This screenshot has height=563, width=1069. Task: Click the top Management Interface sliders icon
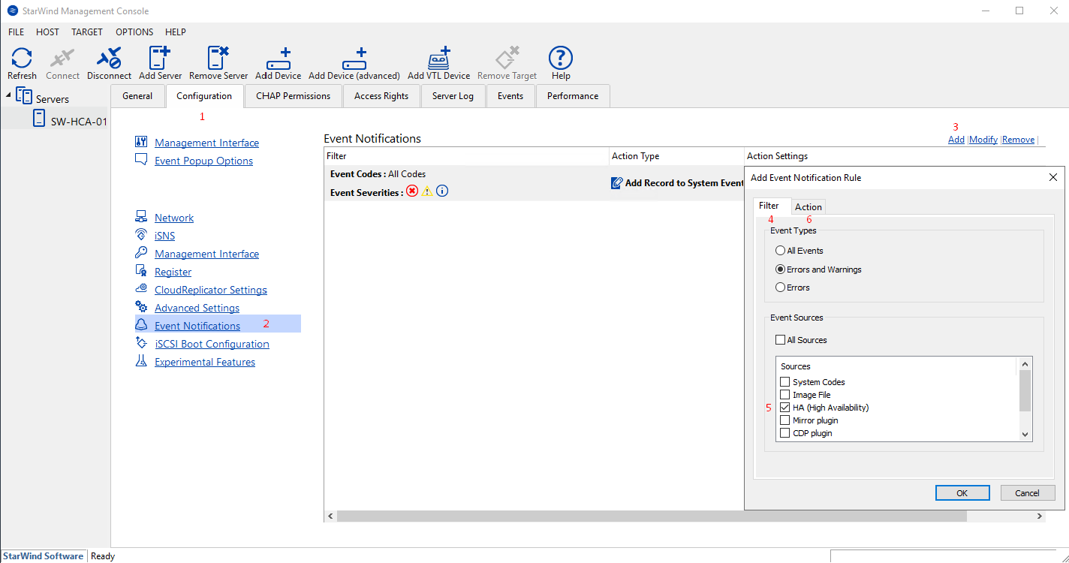click(141, 142)
